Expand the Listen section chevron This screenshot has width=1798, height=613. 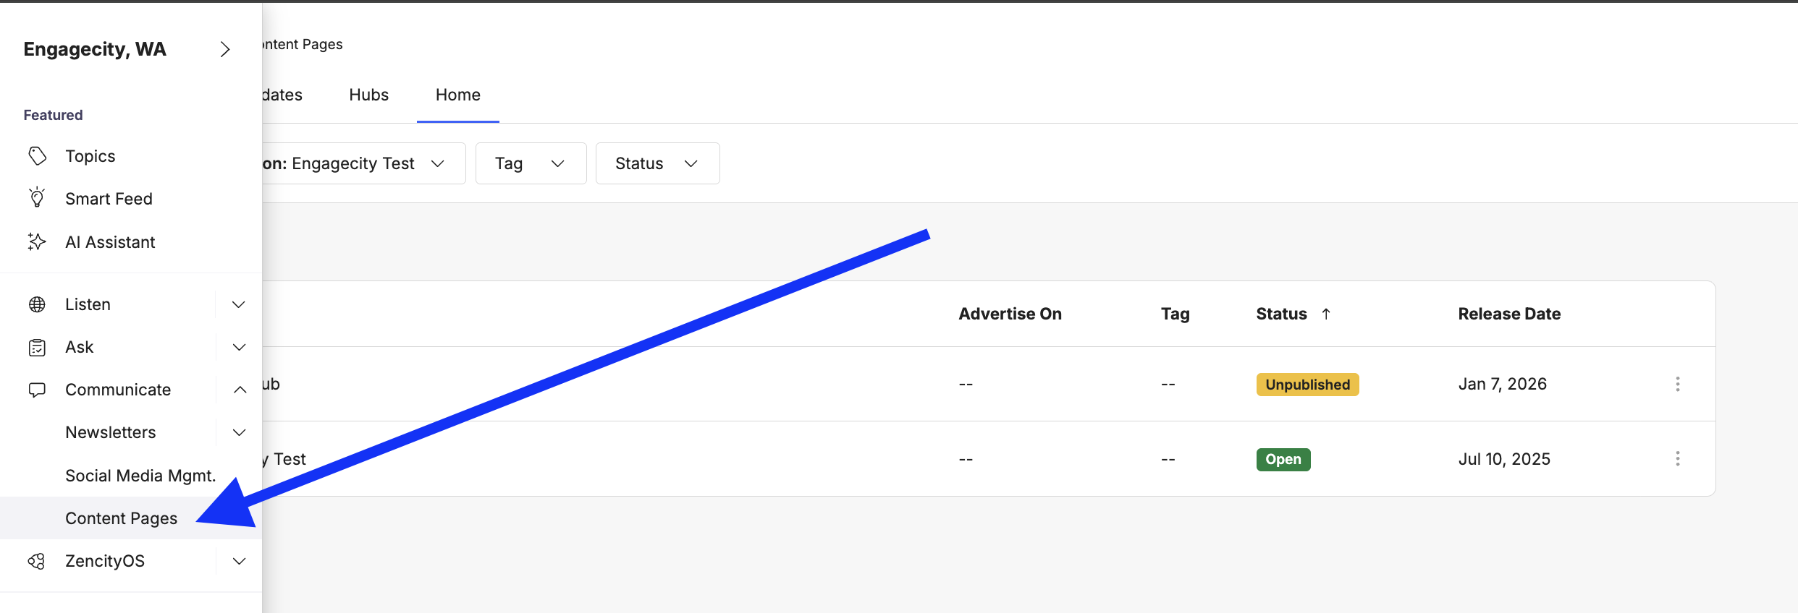click(239, 304)
